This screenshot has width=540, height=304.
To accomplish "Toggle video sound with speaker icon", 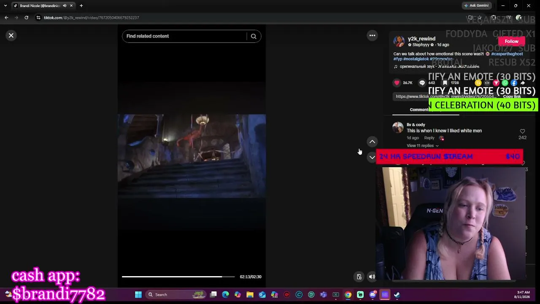I will click(x=372, y=277).
